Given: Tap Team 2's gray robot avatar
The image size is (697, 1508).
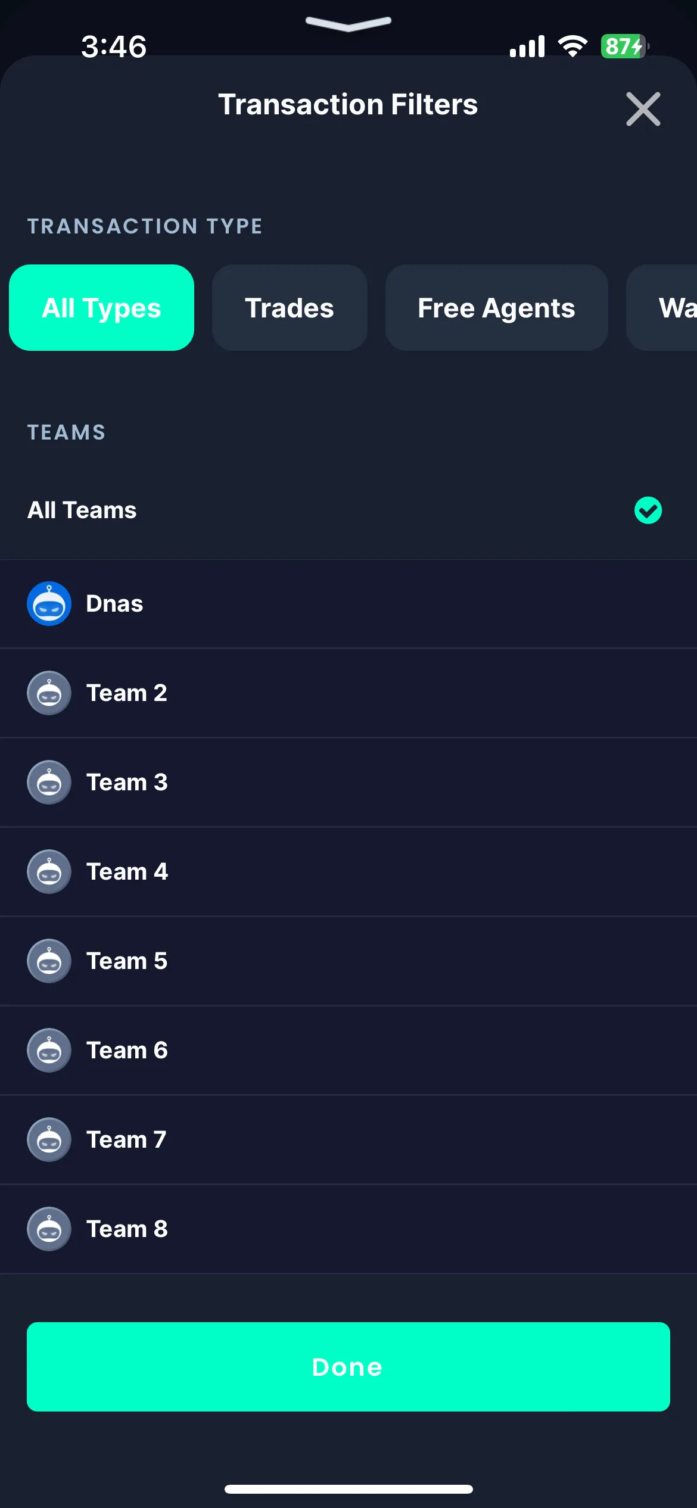Looking at the screenshot, I should coord(49,693).
